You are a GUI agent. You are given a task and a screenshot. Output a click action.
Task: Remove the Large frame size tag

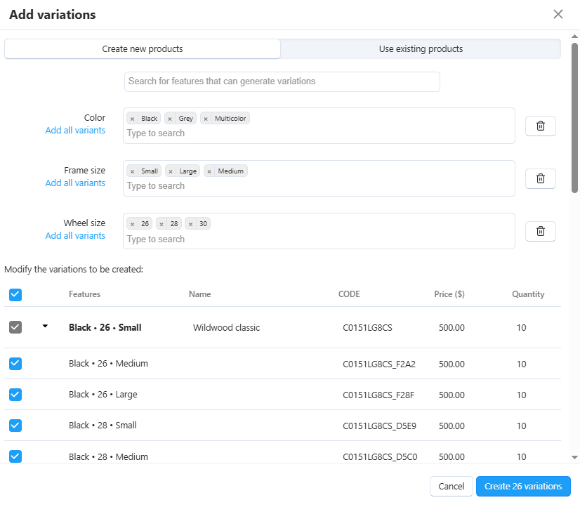[171, 171]
